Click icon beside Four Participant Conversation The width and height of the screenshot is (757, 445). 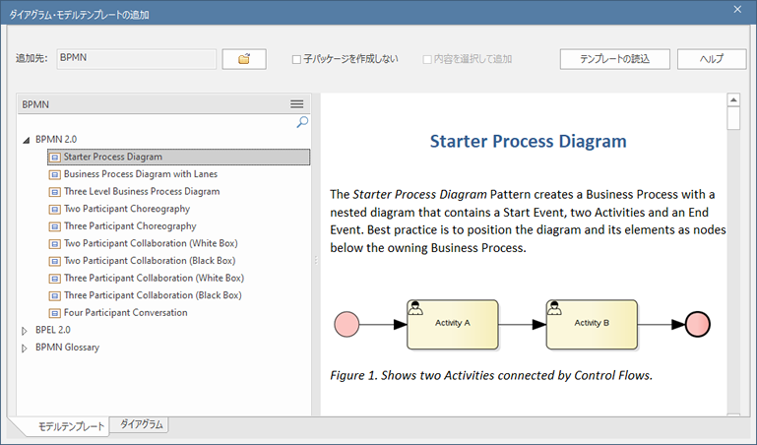(55, 313)
